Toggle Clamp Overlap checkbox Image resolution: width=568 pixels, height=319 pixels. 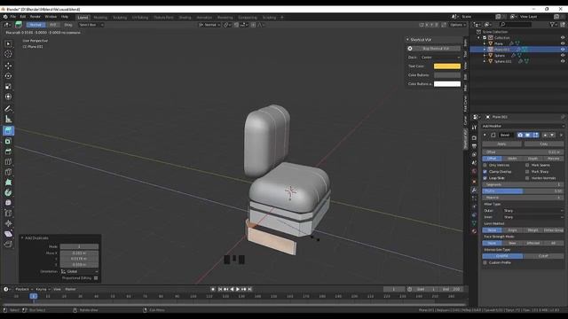point(485,171)
